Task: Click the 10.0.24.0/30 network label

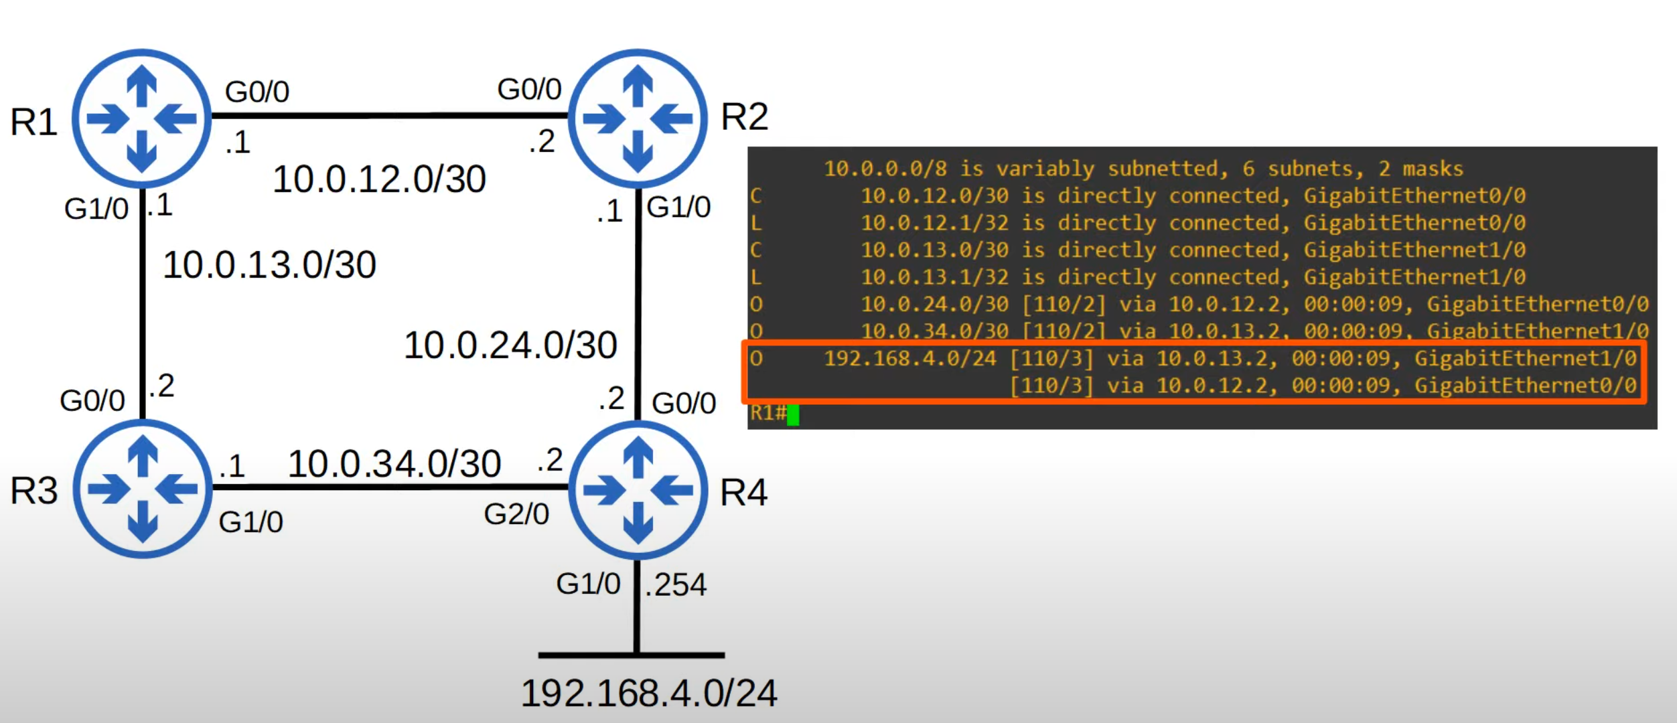Action: coord(510,345)
